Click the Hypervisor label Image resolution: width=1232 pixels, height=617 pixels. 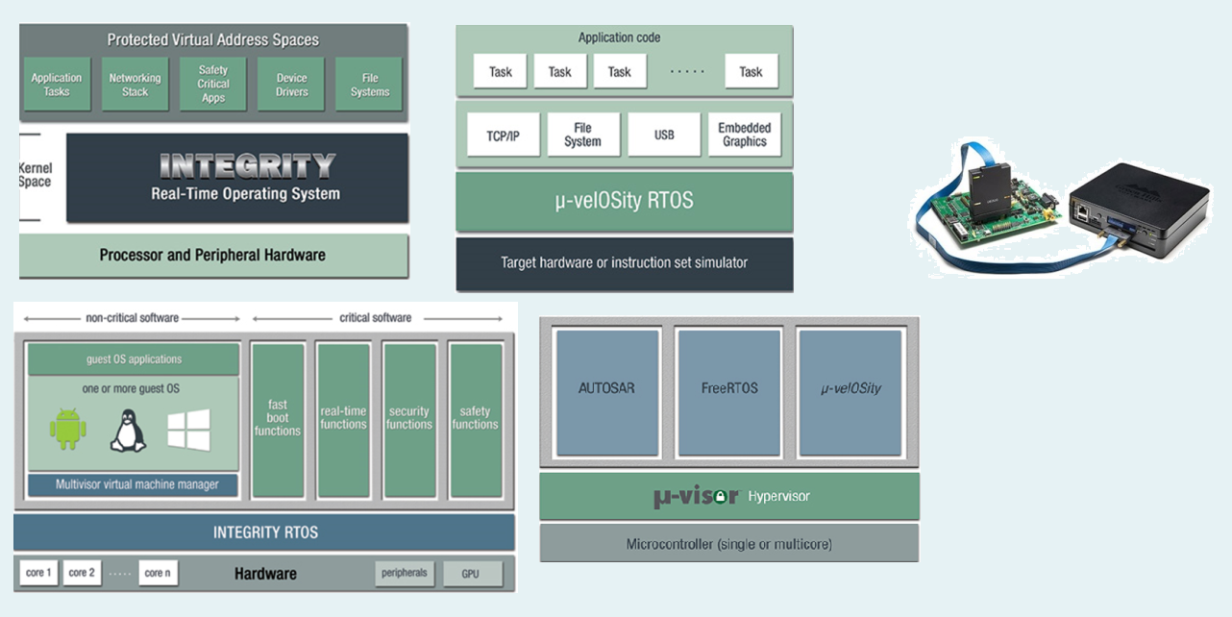tap(779, 497)
